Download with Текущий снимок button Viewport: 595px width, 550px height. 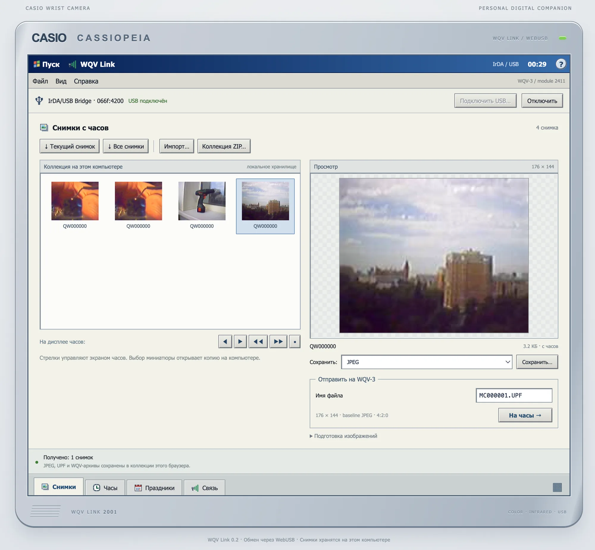[x=70, y=146]
